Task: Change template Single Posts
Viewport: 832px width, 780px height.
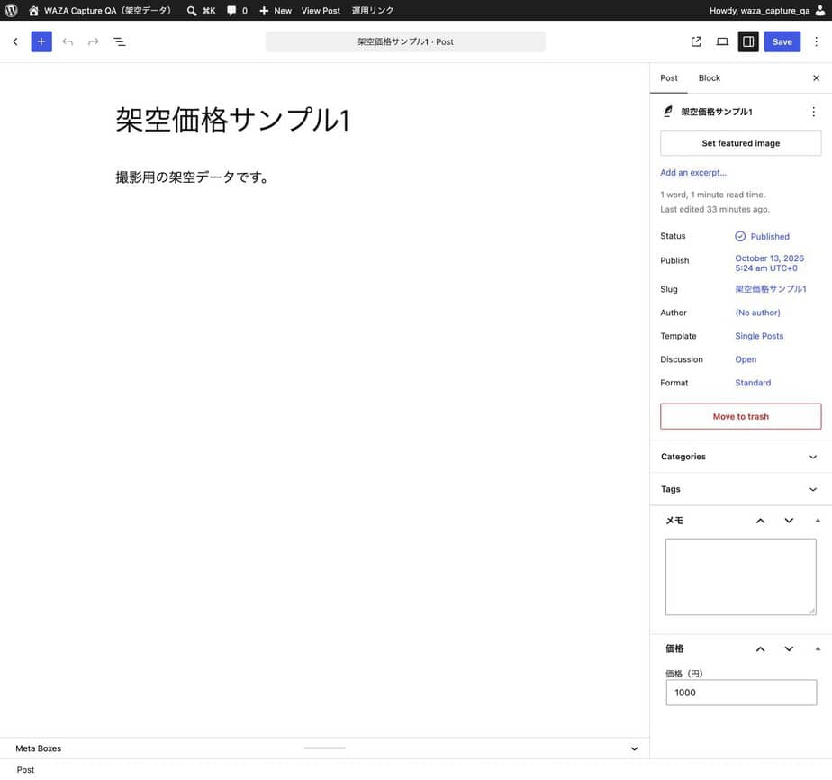Action: coord(759,336)
